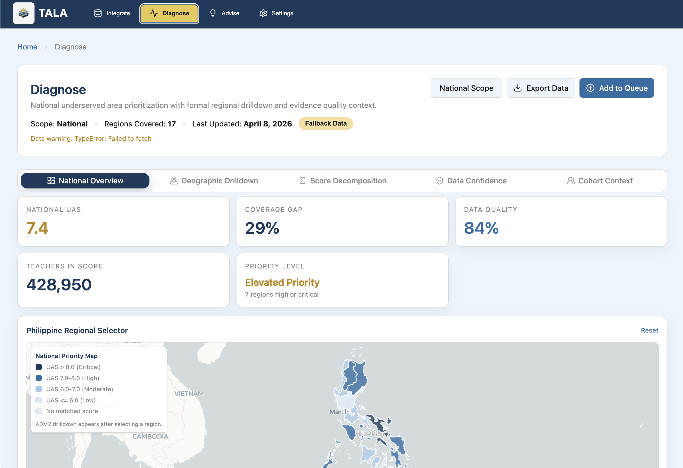Open the Cohort Context tab
The height and width of the screenshot is (468, 683).
point(600,181)
